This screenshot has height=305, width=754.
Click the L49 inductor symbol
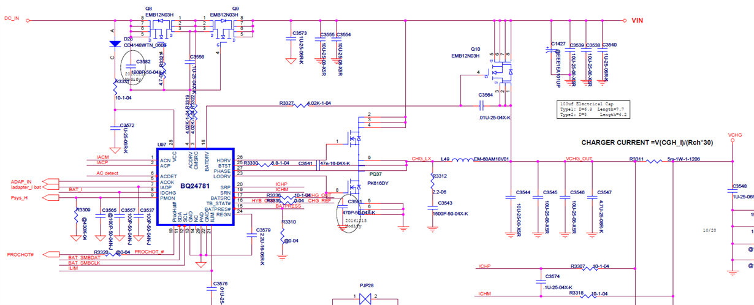point(460,162)
